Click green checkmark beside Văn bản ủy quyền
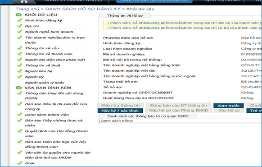Screen dimensions: 262x167 pyautogui.click(x=19, y=152)
